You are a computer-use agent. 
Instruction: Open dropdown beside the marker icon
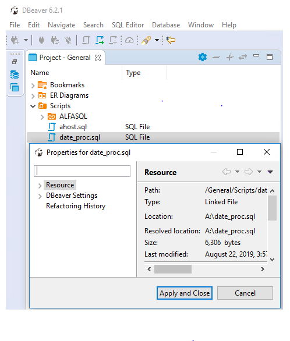click(157, 40)
